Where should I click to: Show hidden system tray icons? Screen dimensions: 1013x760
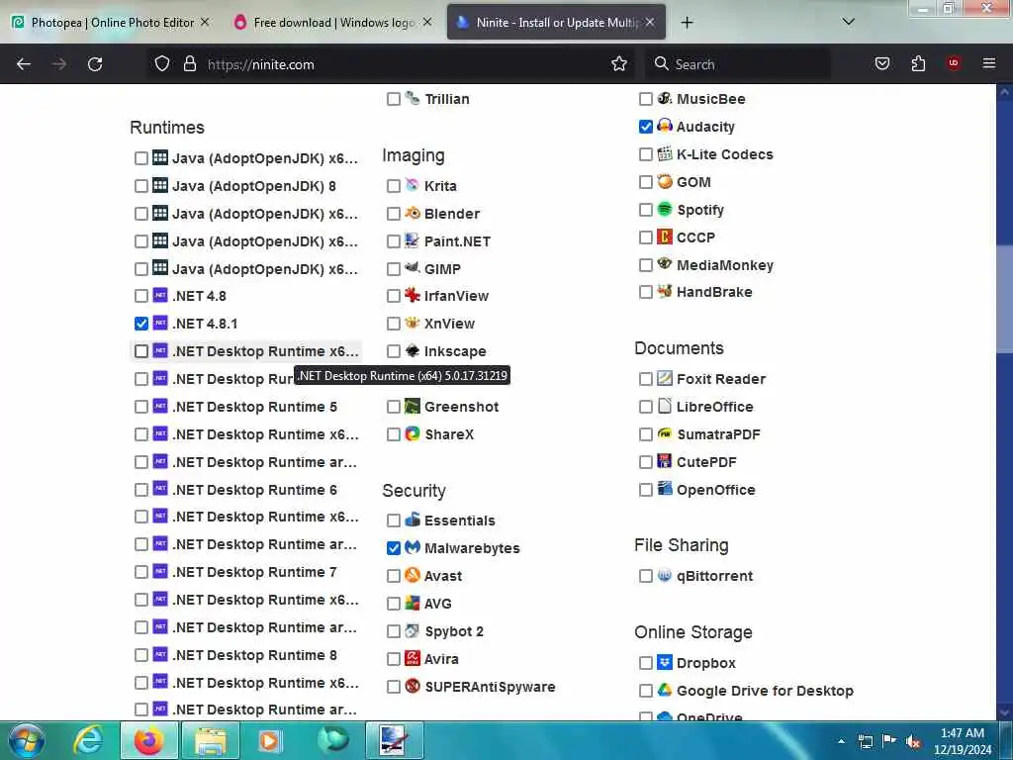pos(841,741)
